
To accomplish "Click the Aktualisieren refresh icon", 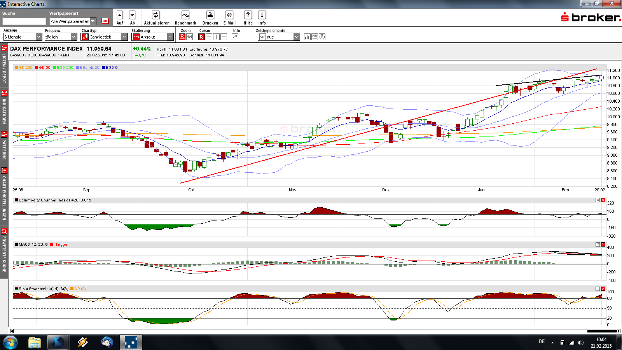I will pyautogui.click(x=156, y=15).
